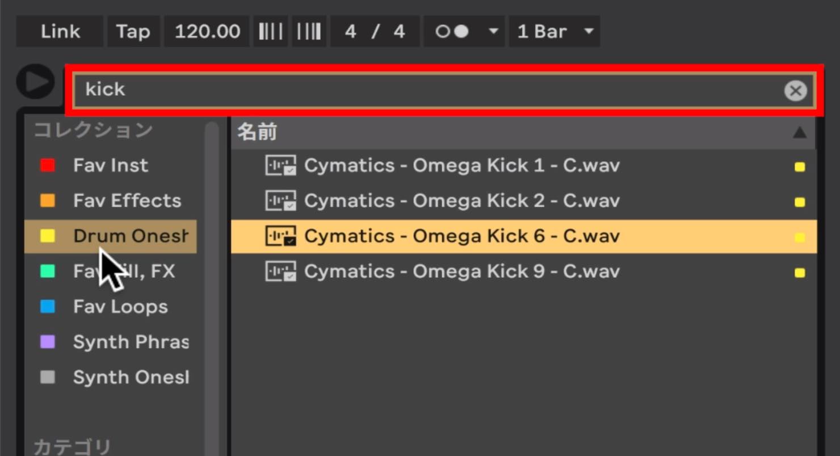
Task: Click the Omega Kick 9 waveform icon
Action: pyautogui.click(x=281, y=271)
